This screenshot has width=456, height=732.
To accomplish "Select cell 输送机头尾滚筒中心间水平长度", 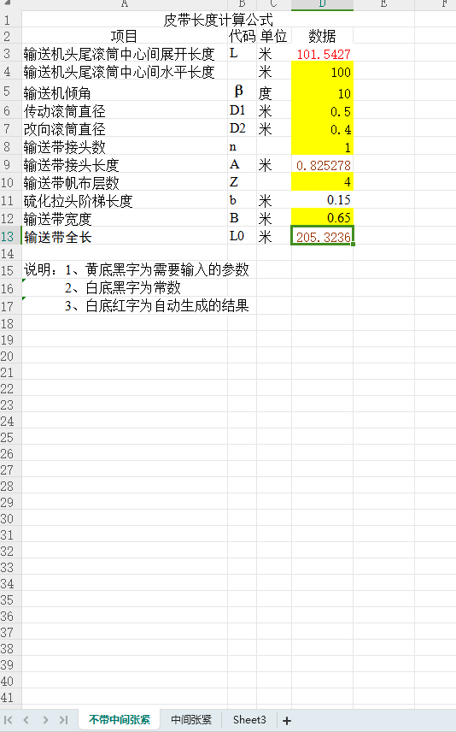I will click(125, 72).
